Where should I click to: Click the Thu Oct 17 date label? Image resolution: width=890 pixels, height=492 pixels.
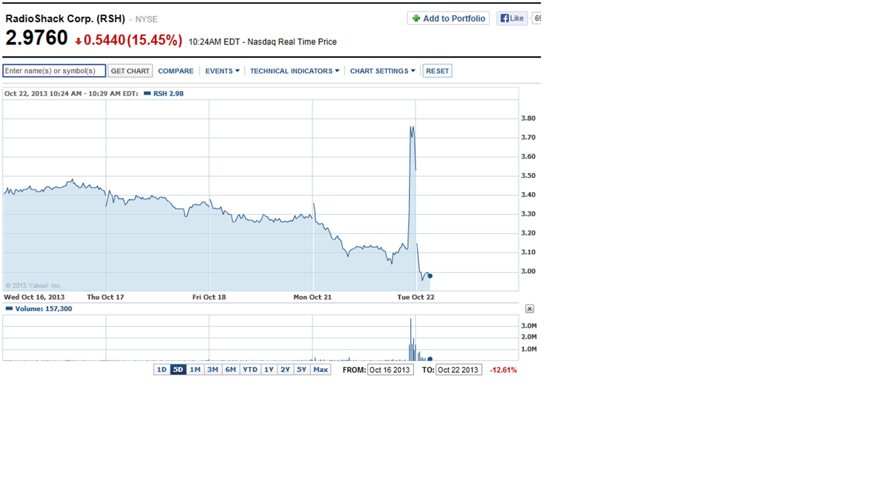pyautogui.click(x=105, y=297)
